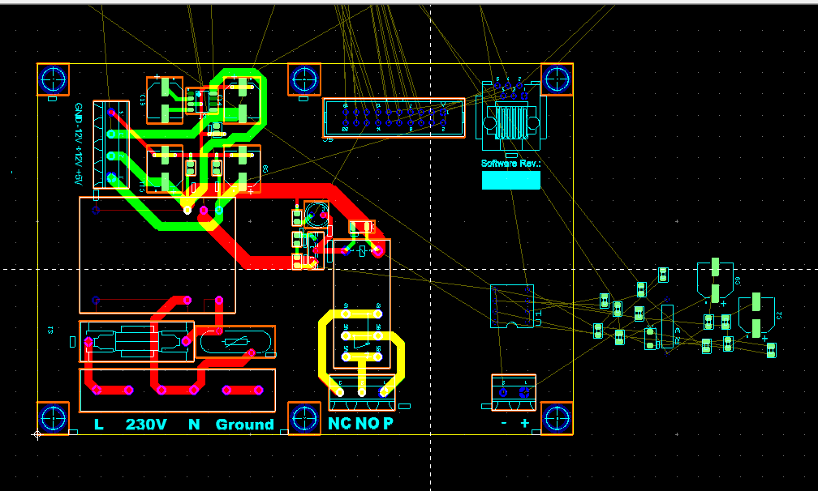818x491 pixels.
Task: Select the J5 dual-row pin header
Action: point(394,117)
